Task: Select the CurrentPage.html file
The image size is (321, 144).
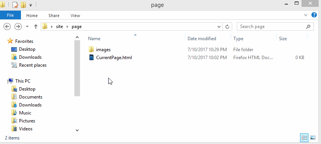Action: 114,58
